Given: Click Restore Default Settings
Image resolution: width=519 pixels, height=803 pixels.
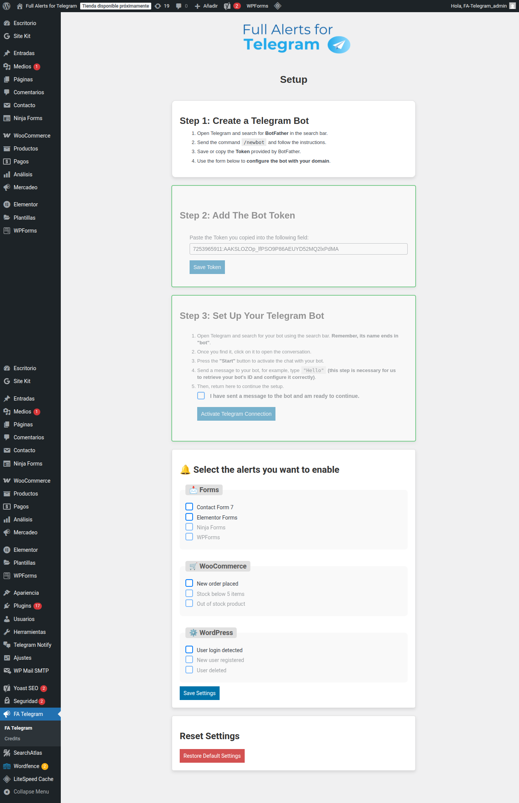Looking at the screenshot, I should (x=212, y=756).
